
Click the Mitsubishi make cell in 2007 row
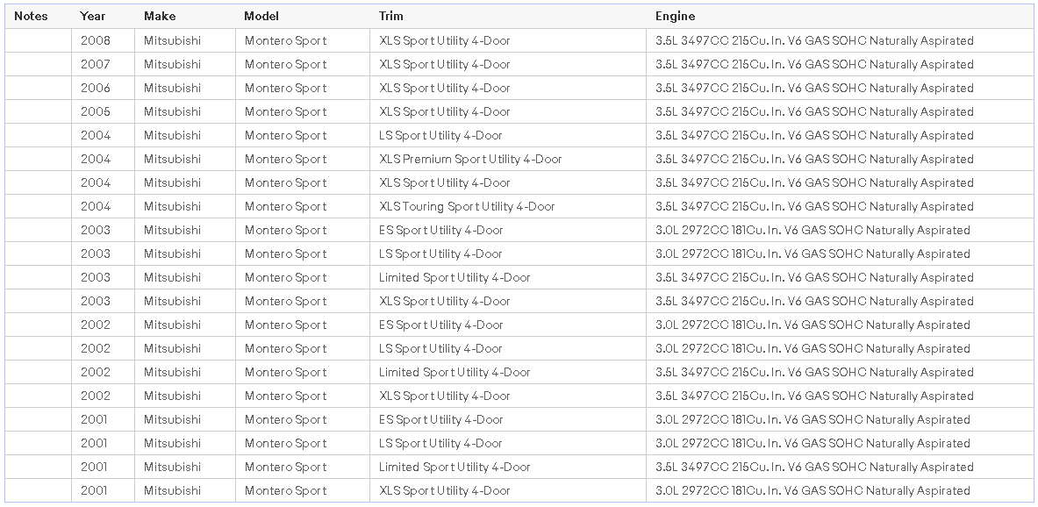[x=172, y=64]
